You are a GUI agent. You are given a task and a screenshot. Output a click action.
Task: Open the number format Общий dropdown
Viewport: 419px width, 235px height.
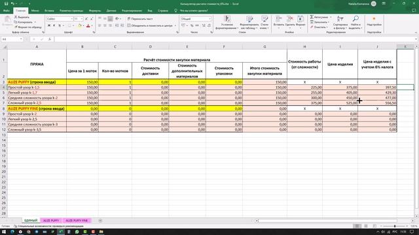[x=209, y=19]
